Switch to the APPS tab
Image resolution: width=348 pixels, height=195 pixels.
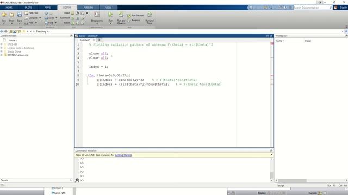coord(47,8)
